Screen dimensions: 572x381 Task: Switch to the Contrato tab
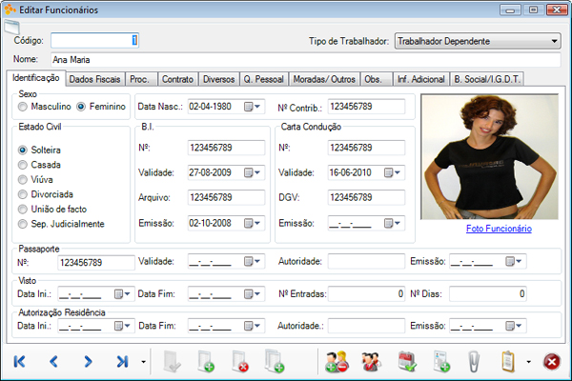click(x=178, y=79)
